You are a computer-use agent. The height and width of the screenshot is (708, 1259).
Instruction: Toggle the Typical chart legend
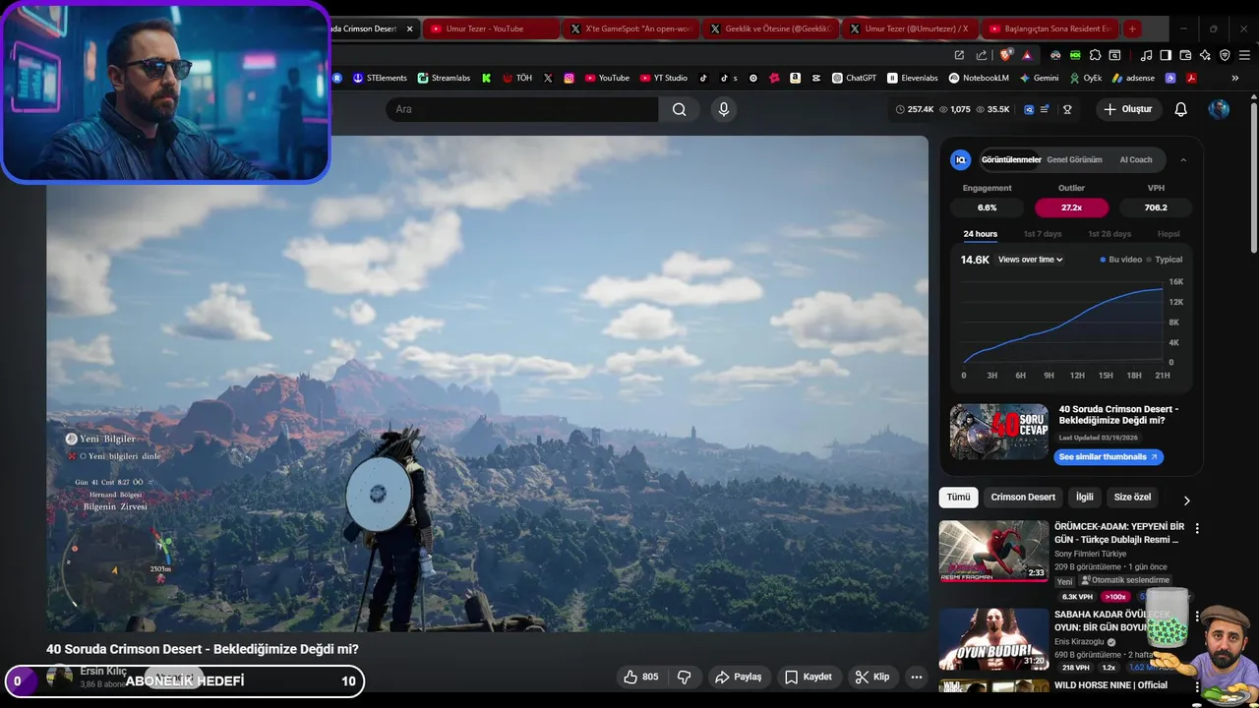1165,260
